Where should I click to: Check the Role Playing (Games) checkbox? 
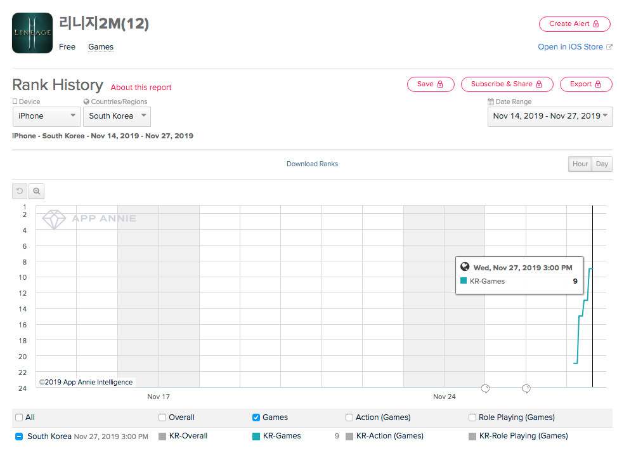(472, 417)
